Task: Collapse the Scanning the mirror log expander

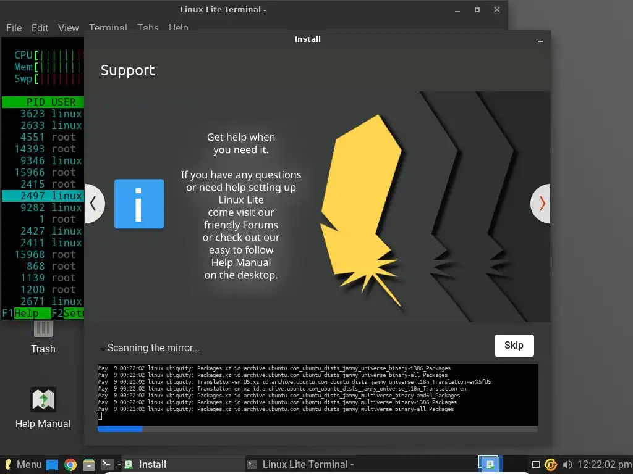Action: 103,348
